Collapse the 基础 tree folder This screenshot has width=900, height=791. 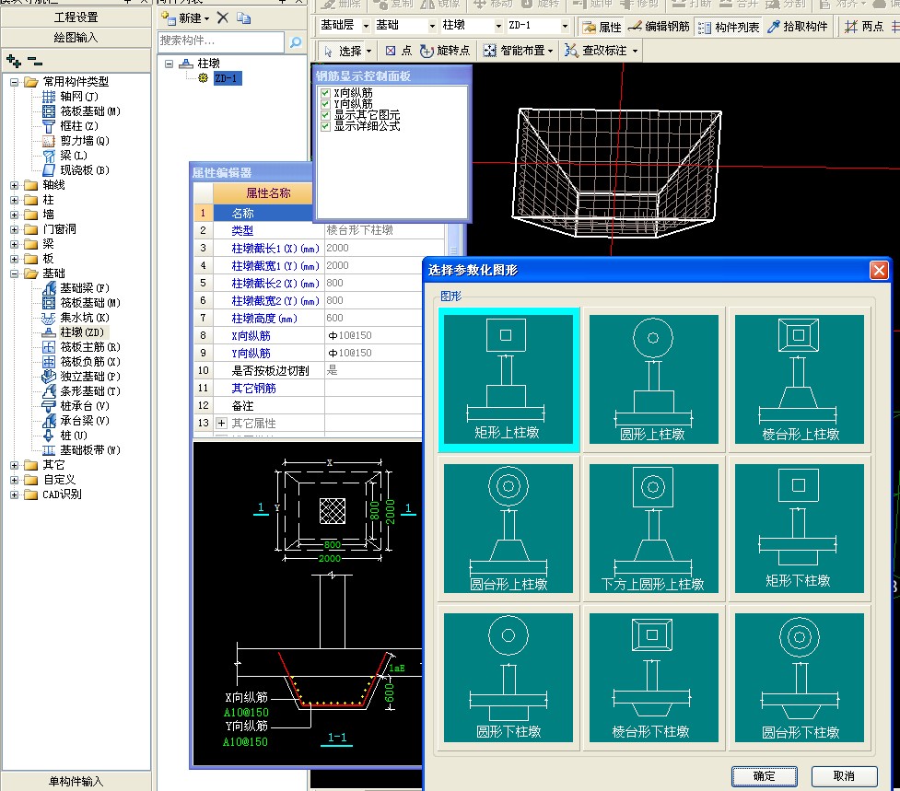coord(15,273)
